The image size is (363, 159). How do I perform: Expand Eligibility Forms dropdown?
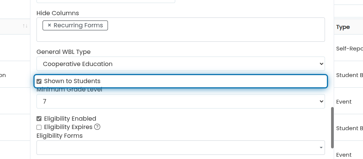tap(181, 148)
